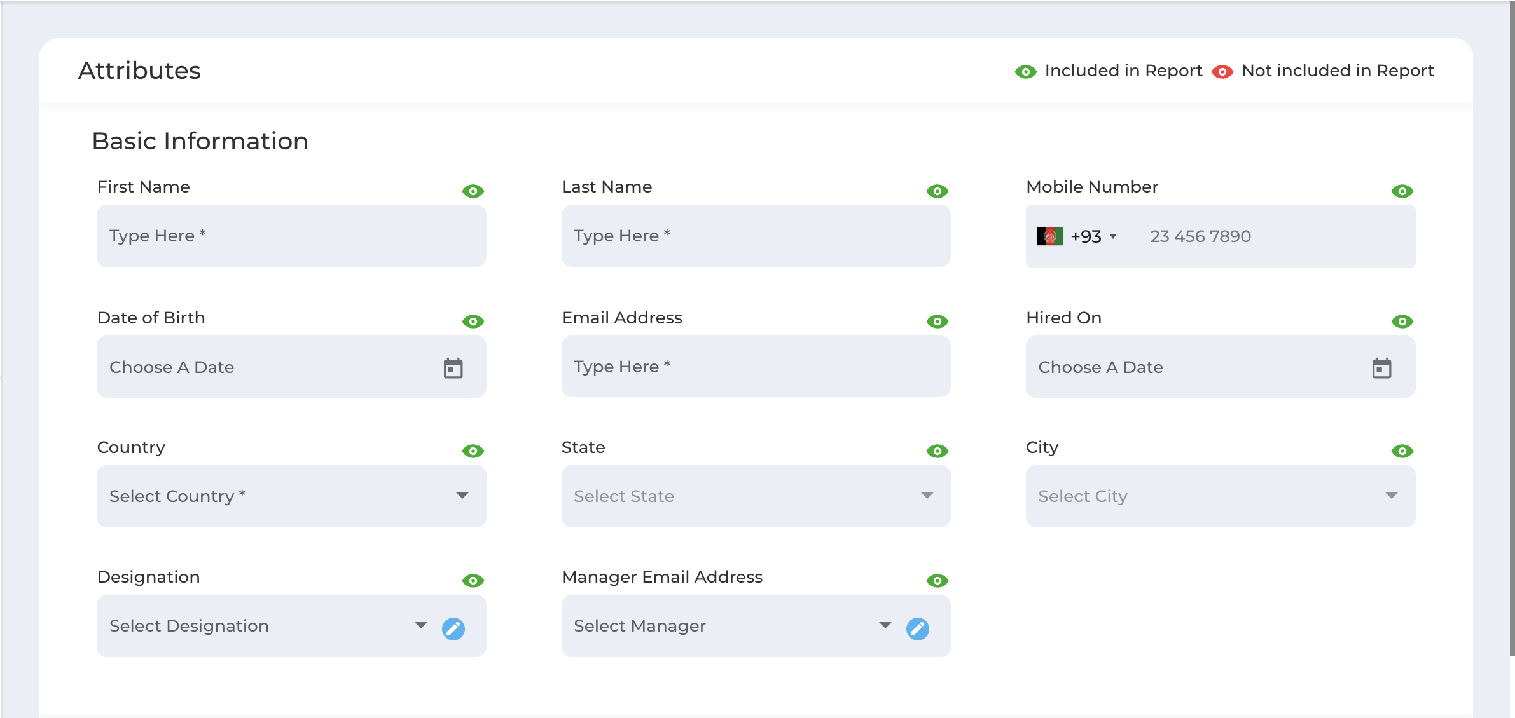Screen dimensions: 1515x718
Task: Click the page vertical scrollbar
Action: click(x=1512, y=329)
